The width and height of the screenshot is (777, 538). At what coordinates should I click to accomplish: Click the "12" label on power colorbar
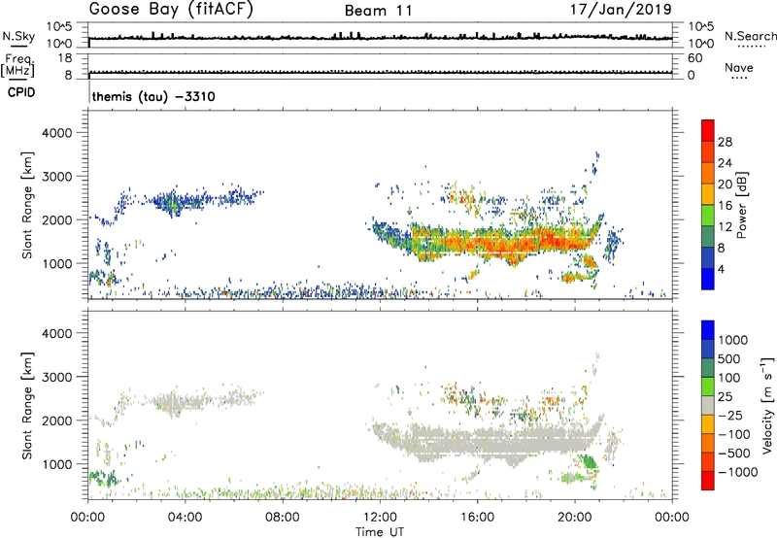coord(725,227)
